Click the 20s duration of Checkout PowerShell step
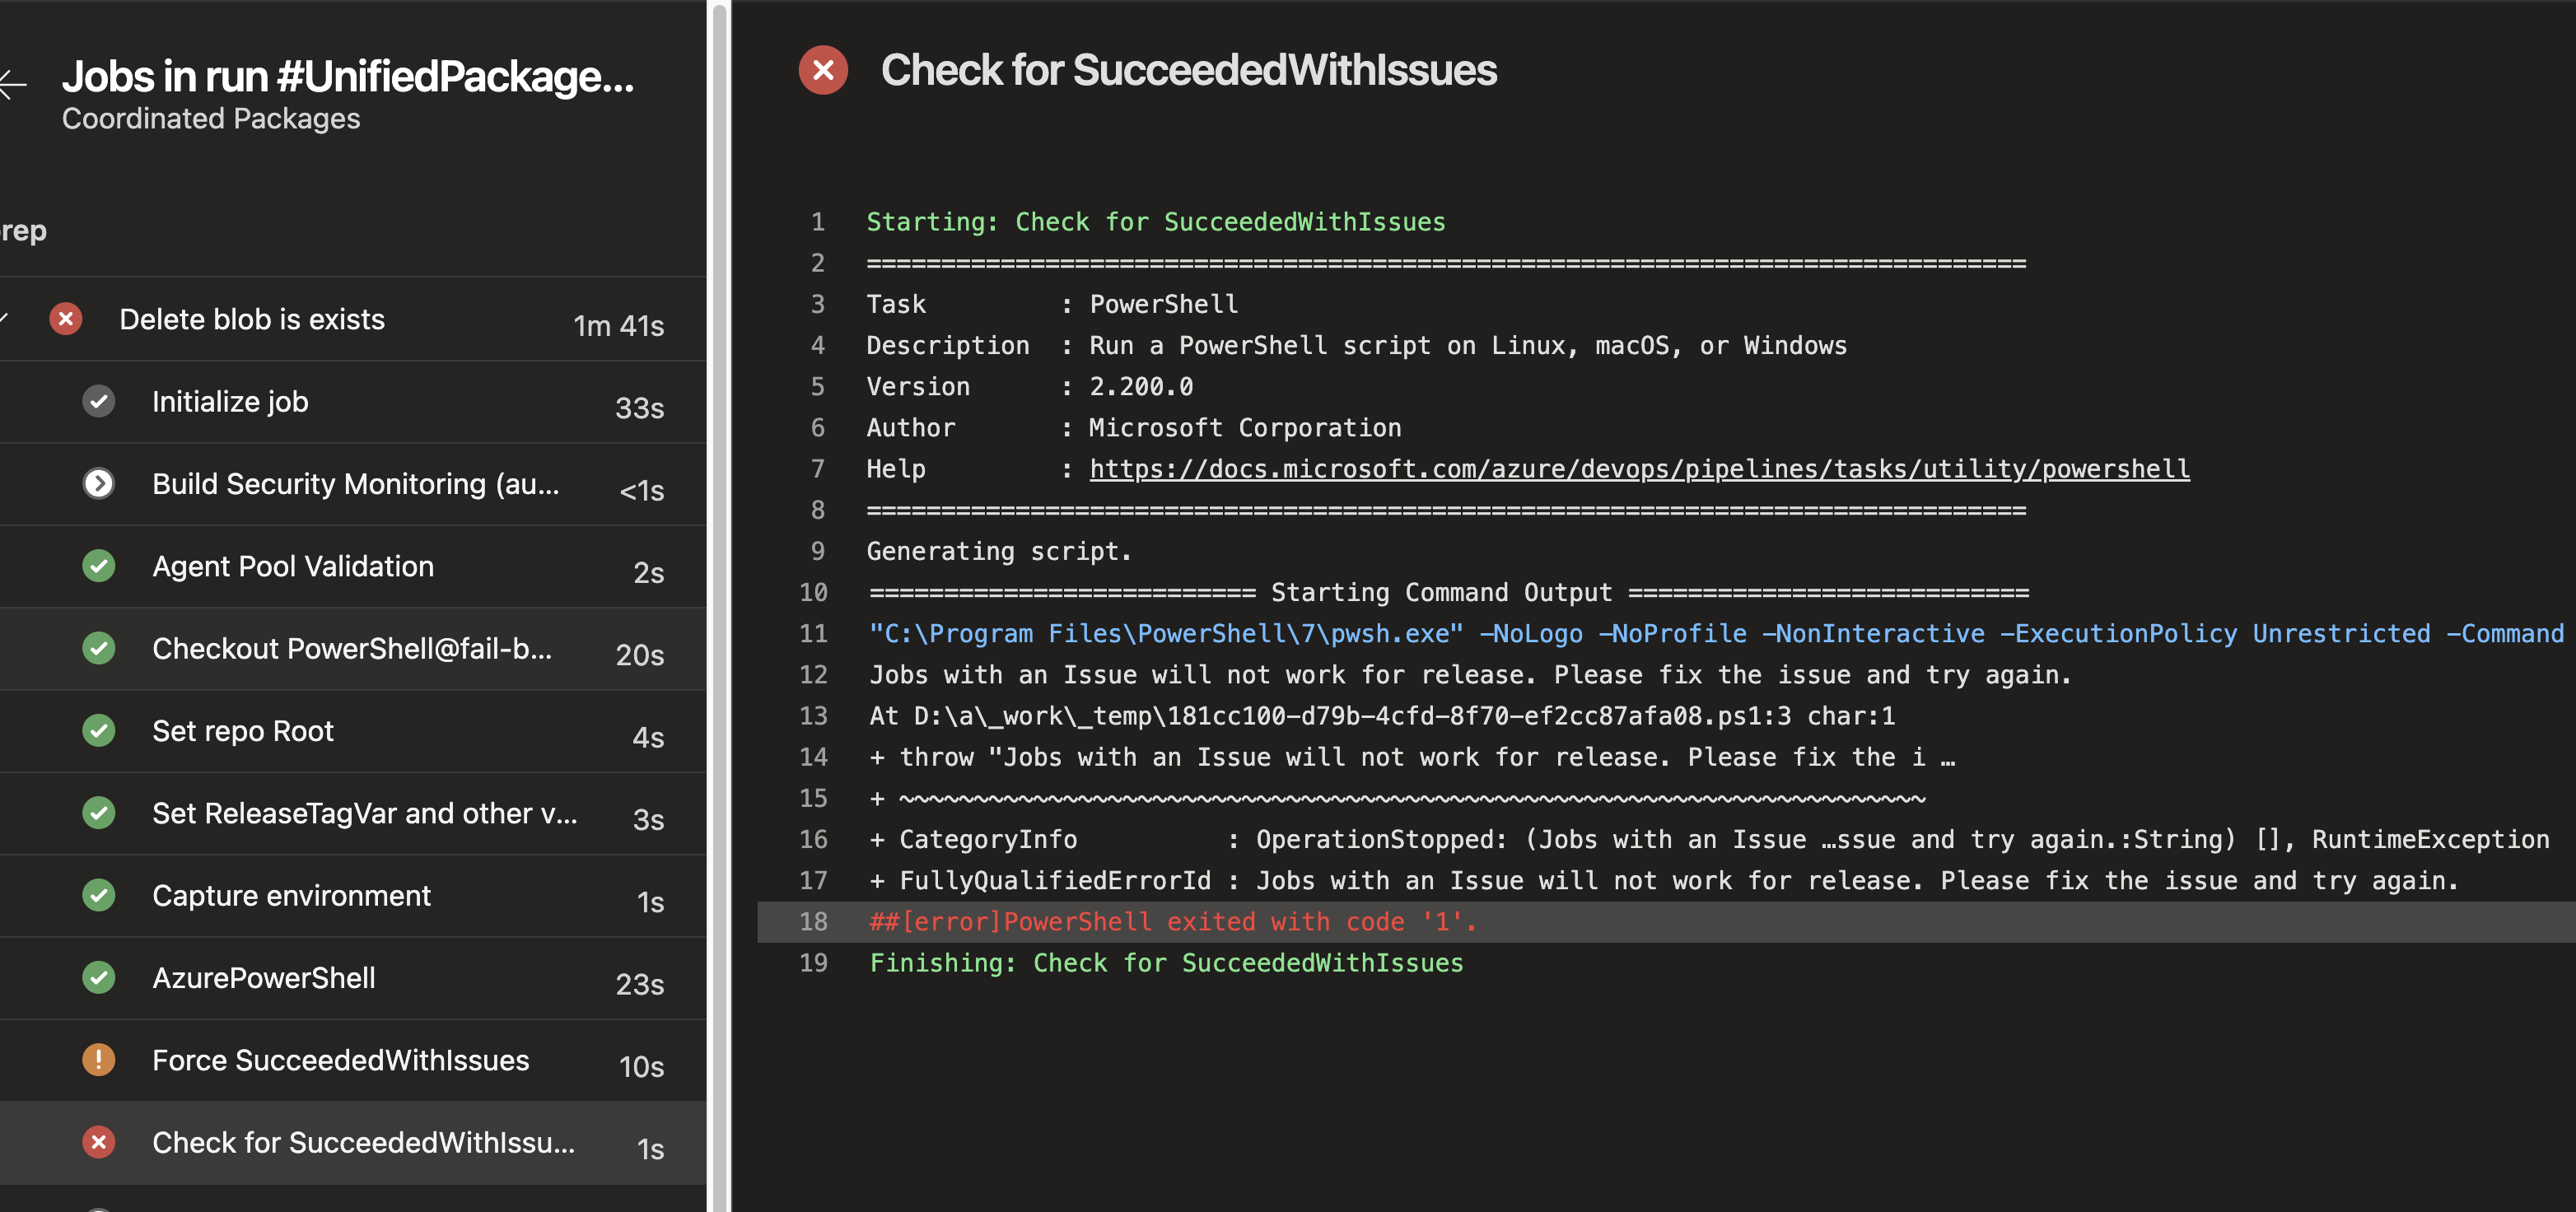Screen dimensions: 2576x1212 coord(640,655)
